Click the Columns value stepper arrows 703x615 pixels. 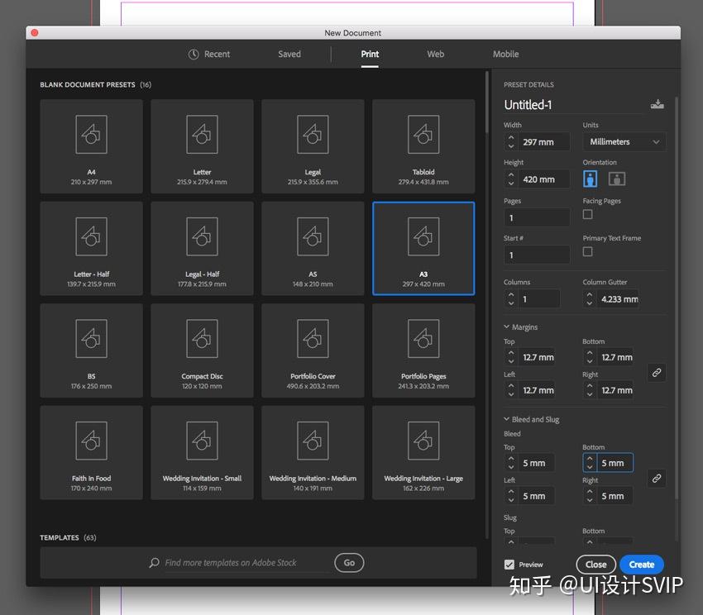point(511,298)
